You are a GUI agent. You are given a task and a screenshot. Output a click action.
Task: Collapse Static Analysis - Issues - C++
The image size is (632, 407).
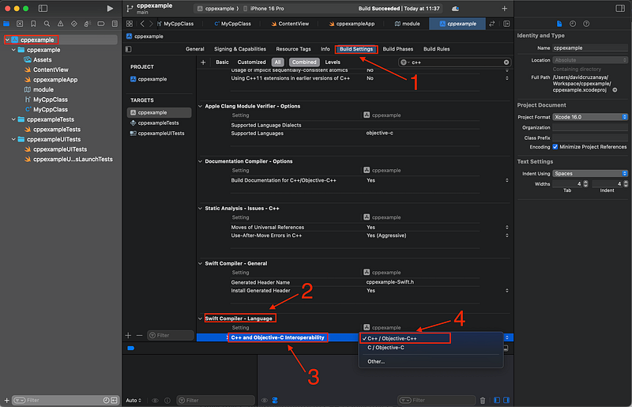pyautogui.click(x=201, y=209)
